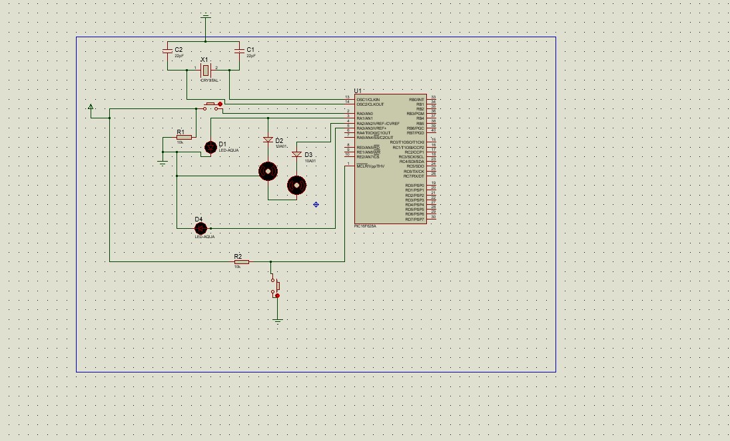Click the X1 reference label
Screen dimensions: 730x441
pyautogui.click(x=204, y=60)
